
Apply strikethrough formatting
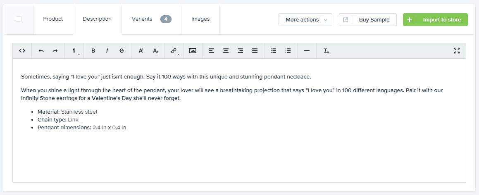point(121,51)
